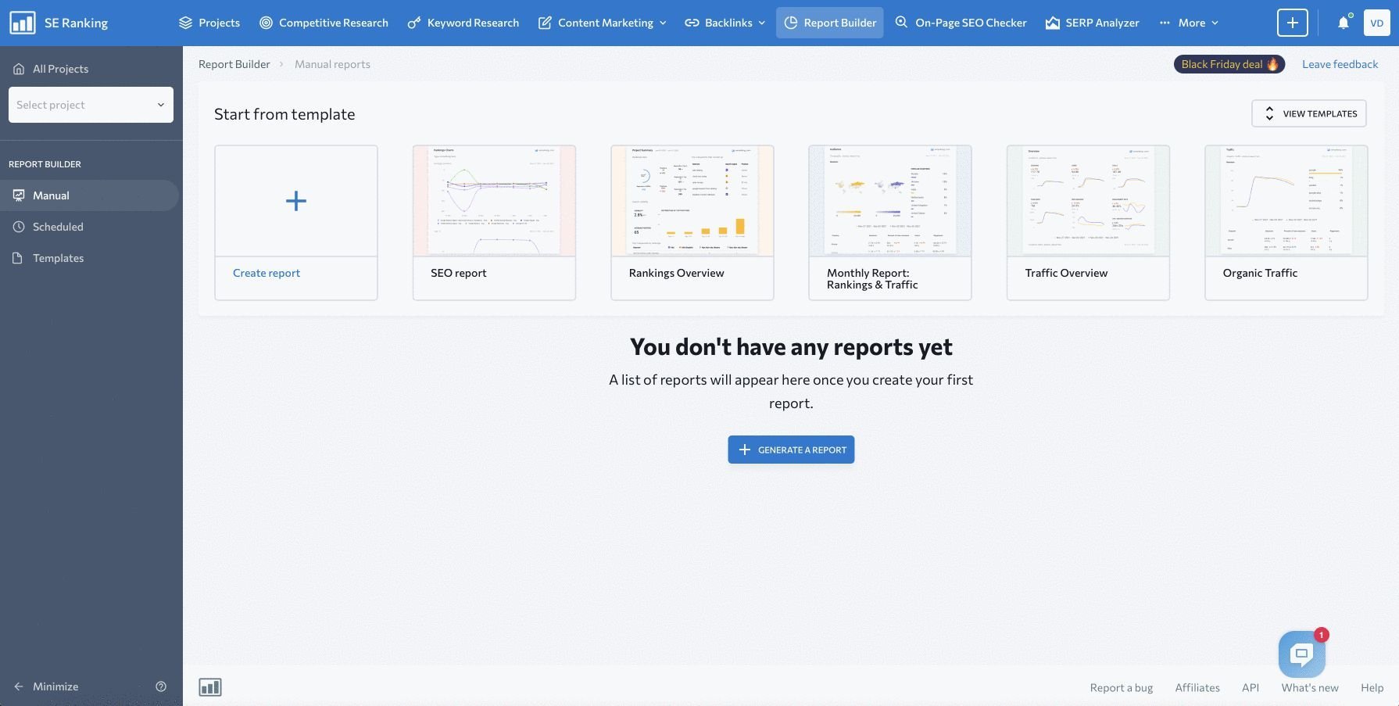
Task: Select the SEO report template thumbnail
Action: pos(494,201)
